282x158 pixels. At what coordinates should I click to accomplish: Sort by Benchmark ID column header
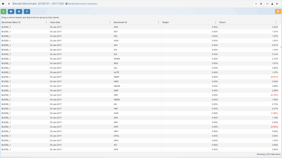coord(120,22)
